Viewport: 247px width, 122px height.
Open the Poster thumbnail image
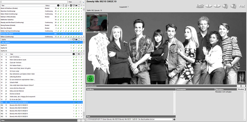tap(97, 23)
